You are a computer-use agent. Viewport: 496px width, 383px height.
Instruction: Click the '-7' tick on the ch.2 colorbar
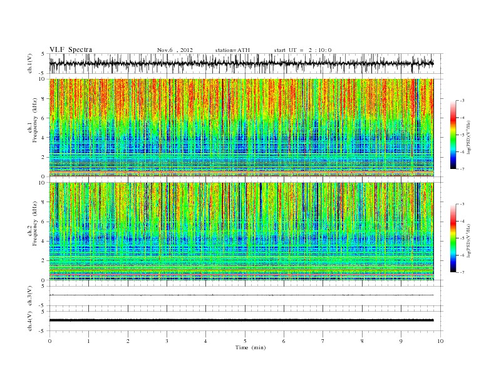point(462,272)
